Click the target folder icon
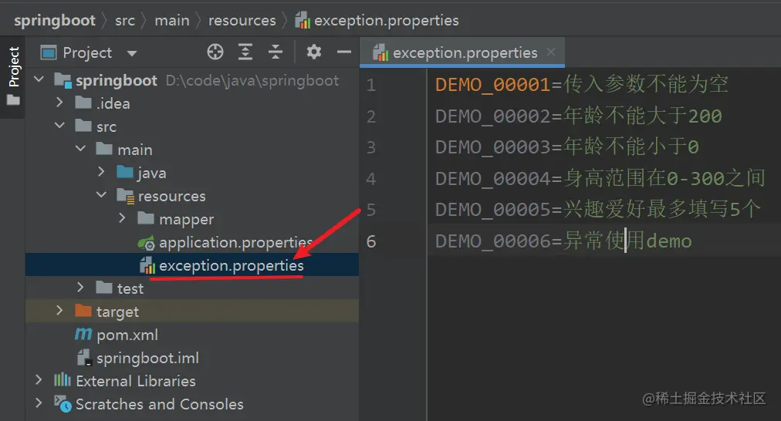Screen dimensions: 781x421 click(x=83, y=312)
